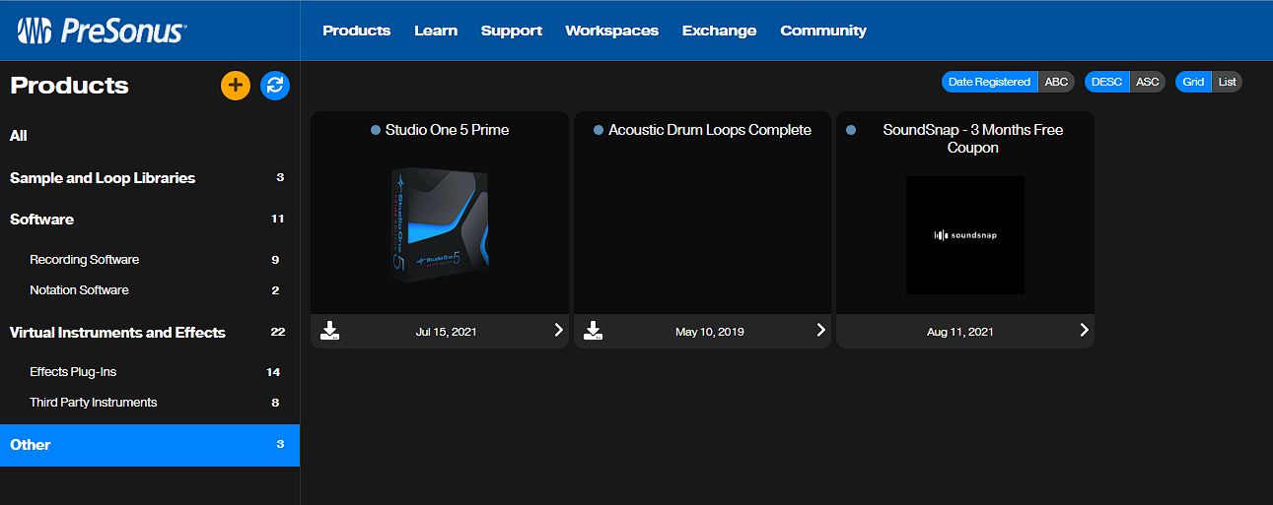The height and width of the screenshot is (505, 1273).
Task: Click SoundSnap - 3 Months Free Coupon title
Action: 973,139
